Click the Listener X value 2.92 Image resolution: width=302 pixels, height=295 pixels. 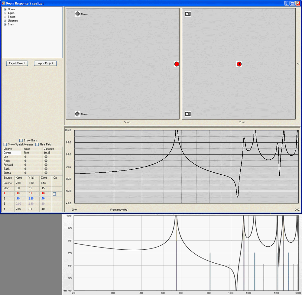tap(18, 183)
